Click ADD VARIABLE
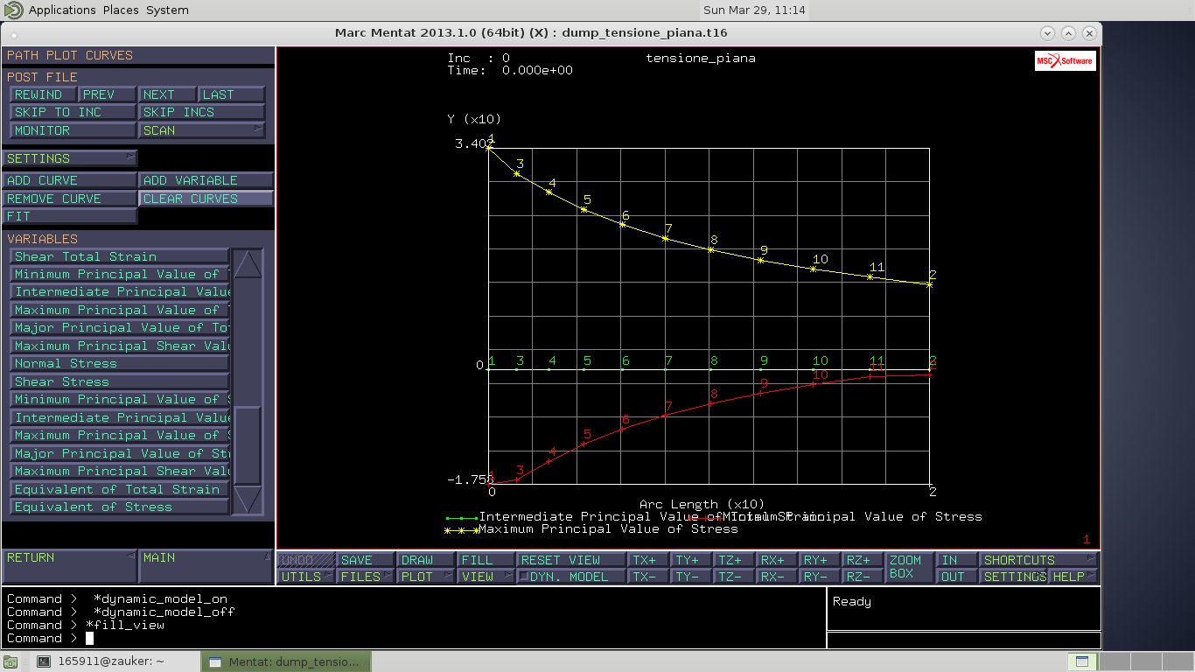This screenshot has height=672, width=1195. (x=206, y=180)
